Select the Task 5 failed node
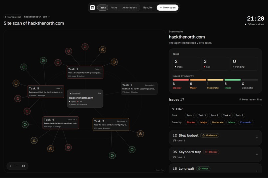 click(x=46, y=91)
